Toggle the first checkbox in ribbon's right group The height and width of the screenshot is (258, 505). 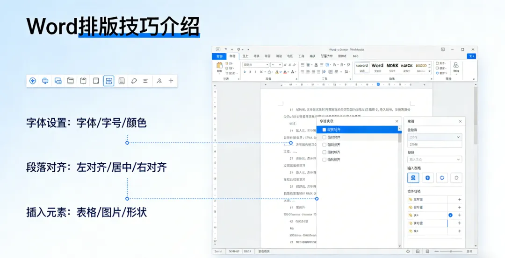click(437, 63)
